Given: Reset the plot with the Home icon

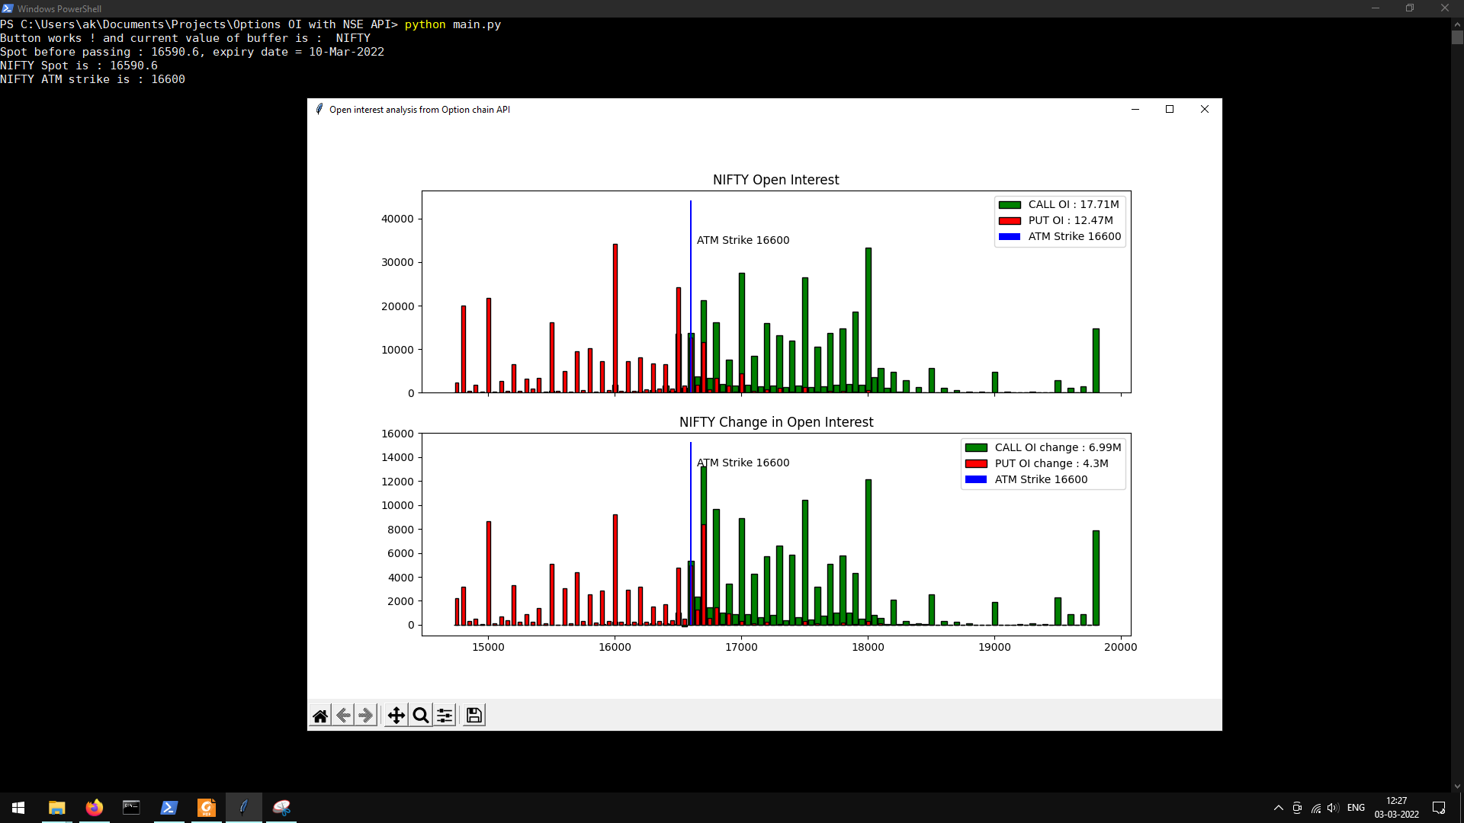Looking at the screenshot, I should (320, 716).
